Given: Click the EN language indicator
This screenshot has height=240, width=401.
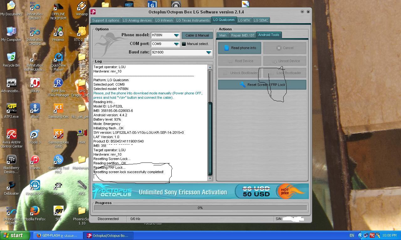Looking at the screenshot, I should pyautogui.click(x=352, y=236).
